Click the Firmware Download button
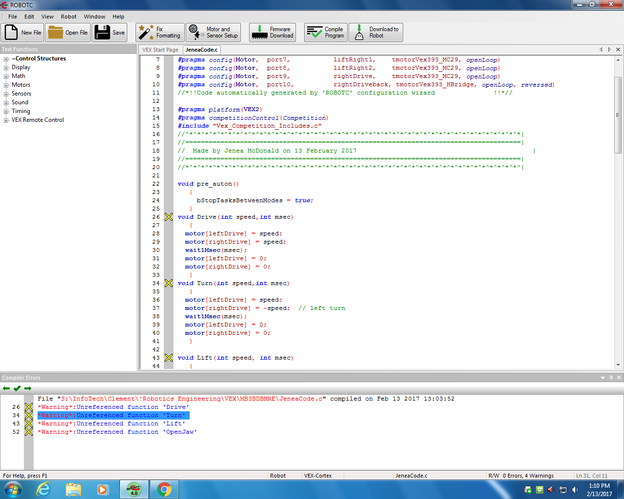The height and width of the screenshot is (499, 624). coord(272,33)
